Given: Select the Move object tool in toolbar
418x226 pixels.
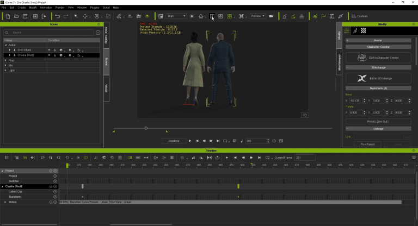Looking at the screenshot, I should coord(85,16).
